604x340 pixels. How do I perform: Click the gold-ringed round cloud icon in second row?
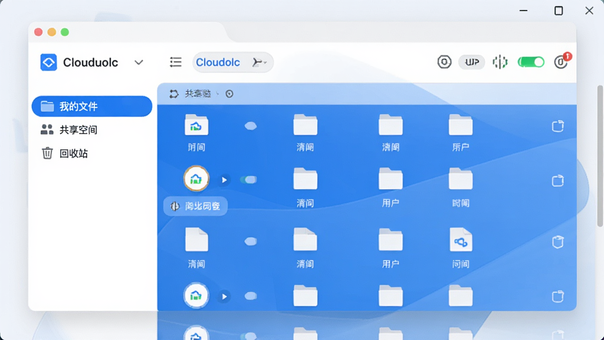(x=196, y=178)
